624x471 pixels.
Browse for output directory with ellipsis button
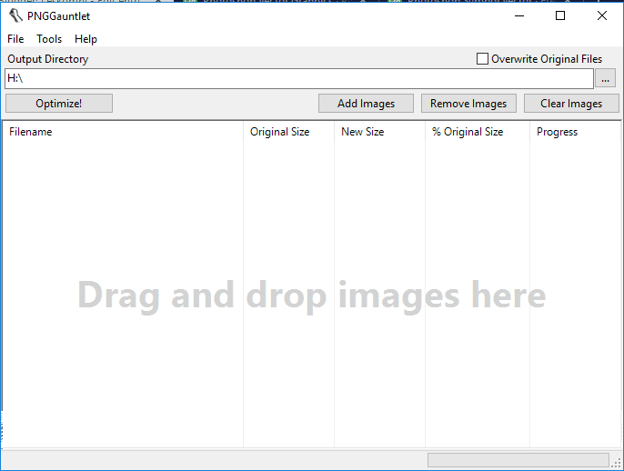(x=605, y=78)
